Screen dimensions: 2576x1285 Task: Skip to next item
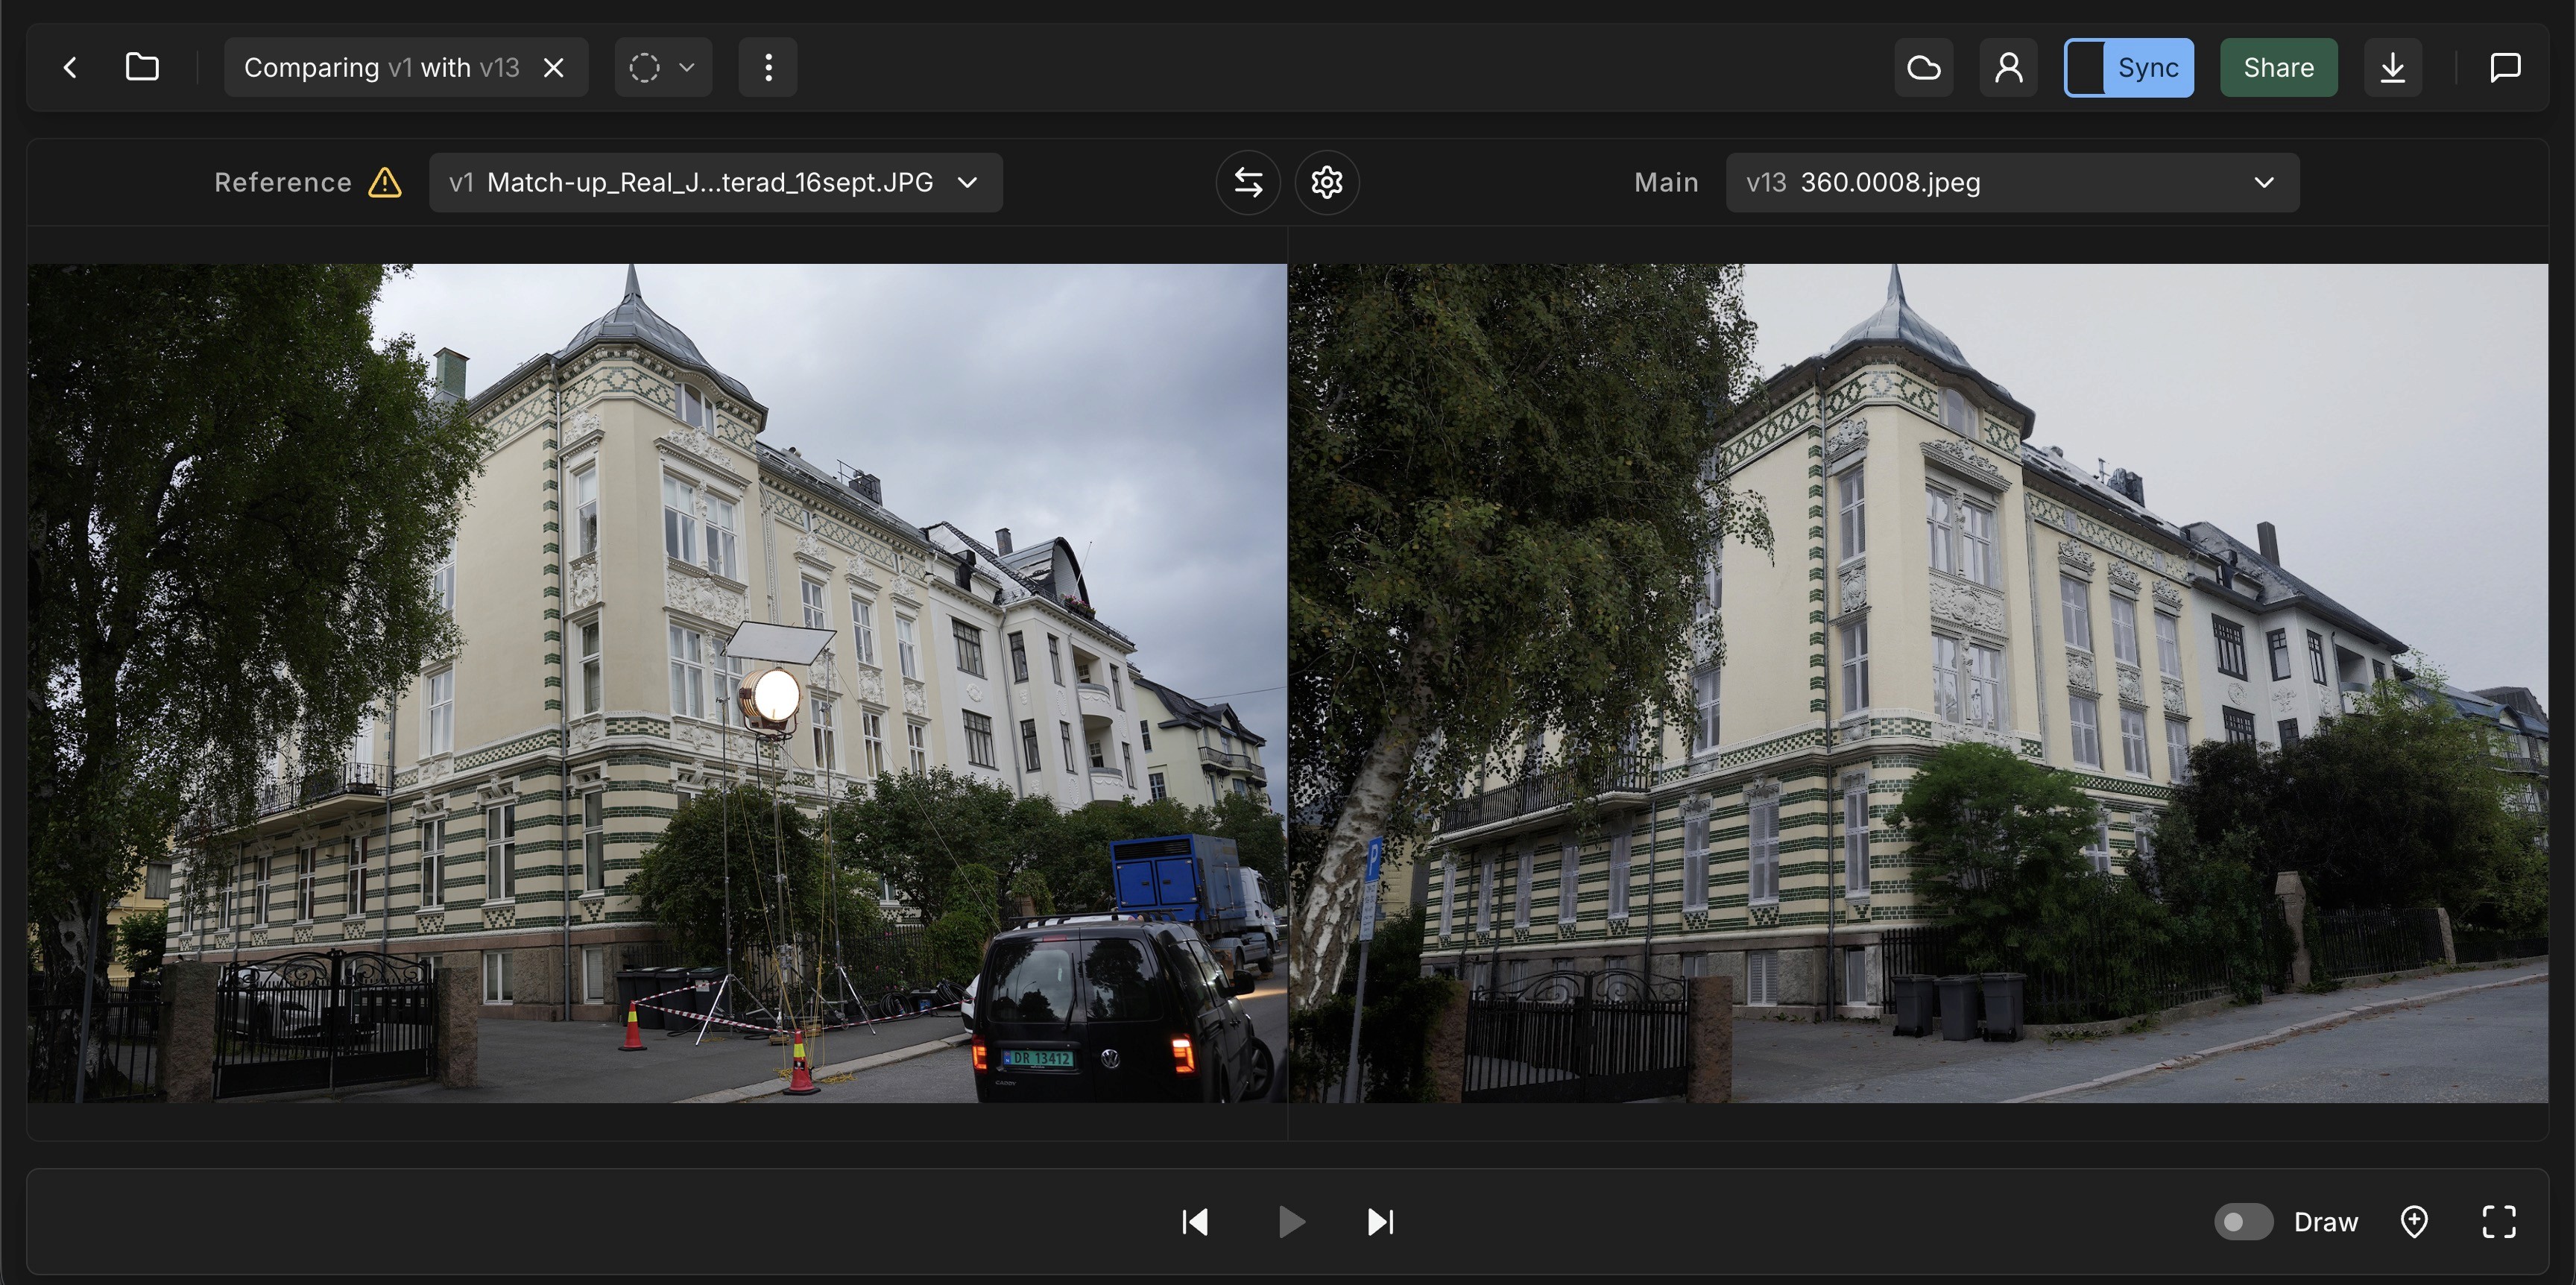[1381, 1221]
